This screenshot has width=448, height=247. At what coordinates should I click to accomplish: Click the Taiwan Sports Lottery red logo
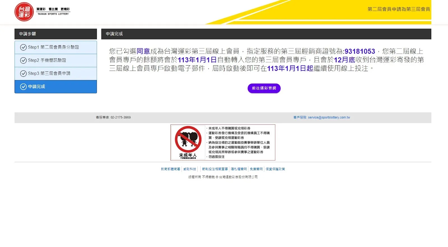point(24,12)
